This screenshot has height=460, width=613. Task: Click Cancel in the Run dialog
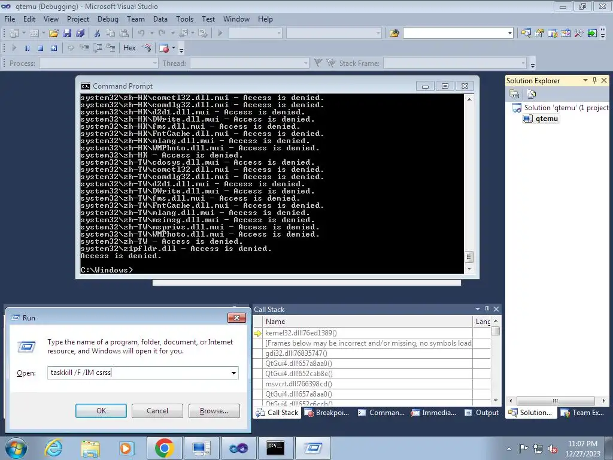157,411
